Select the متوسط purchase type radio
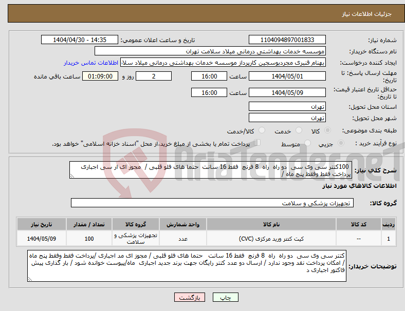 coord(308,143)
